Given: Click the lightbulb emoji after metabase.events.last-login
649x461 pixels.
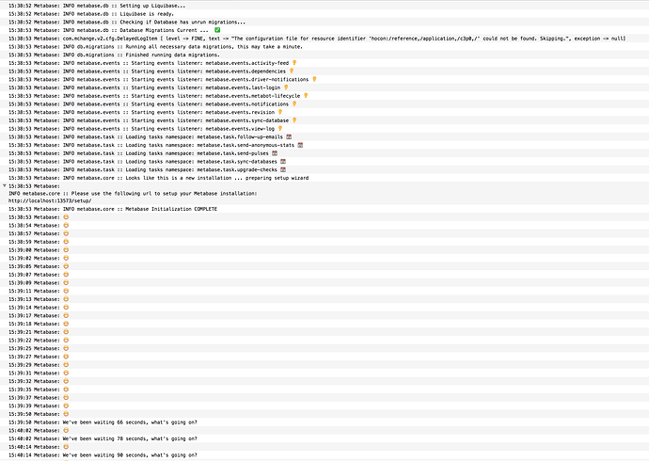Looking at the screenshot, I should pos(286,87).
